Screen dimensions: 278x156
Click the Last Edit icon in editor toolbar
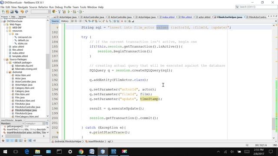[72, 21]
